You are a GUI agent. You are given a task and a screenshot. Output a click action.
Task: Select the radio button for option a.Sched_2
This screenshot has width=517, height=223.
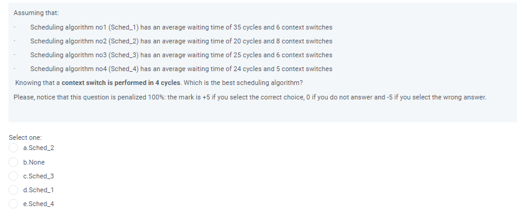(13, 148)
